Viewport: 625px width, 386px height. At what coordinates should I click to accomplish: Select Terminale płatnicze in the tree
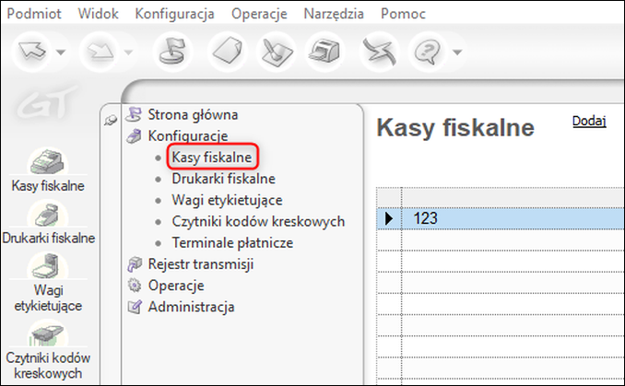[232, 242]
